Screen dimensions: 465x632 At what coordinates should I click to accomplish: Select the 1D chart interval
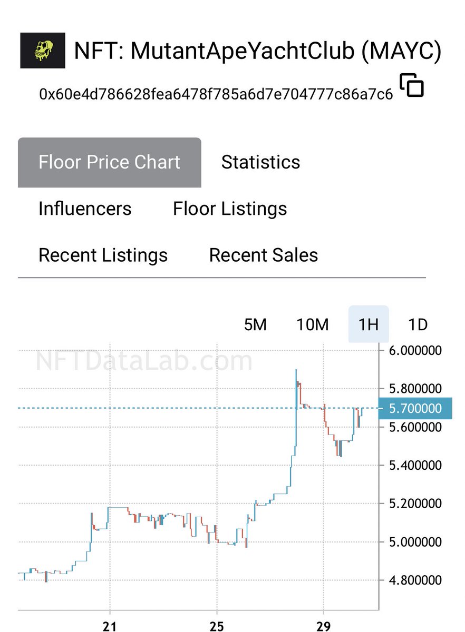tap(418, 324)
